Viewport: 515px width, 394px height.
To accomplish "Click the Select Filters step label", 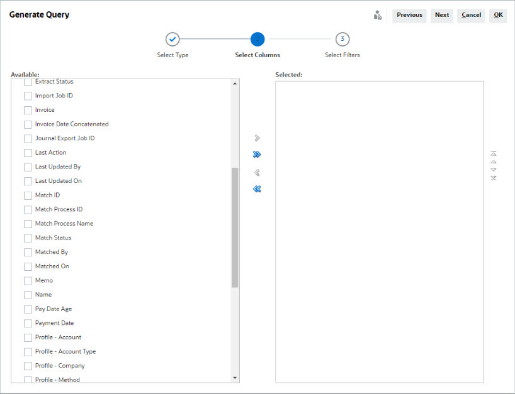I will point(342,55).
